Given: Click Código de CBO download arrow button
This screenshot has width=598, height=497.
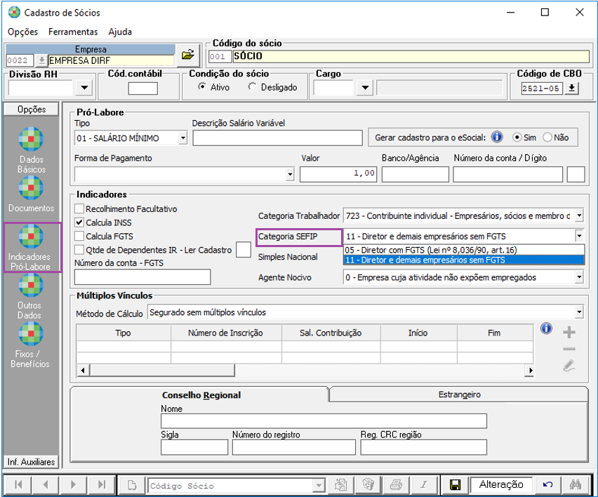Looking at the screenshot, I should pos(571,88).
